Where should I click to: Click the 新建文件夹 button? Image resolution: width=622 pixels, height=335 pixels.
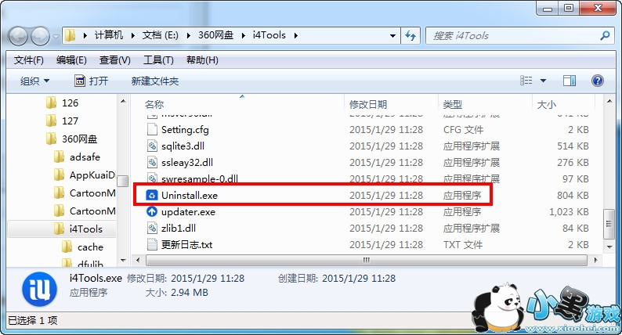coord(154,81)
